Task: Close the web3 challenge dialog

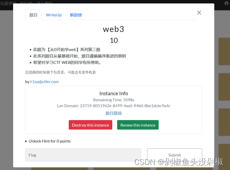Action: tap(199, 13)
